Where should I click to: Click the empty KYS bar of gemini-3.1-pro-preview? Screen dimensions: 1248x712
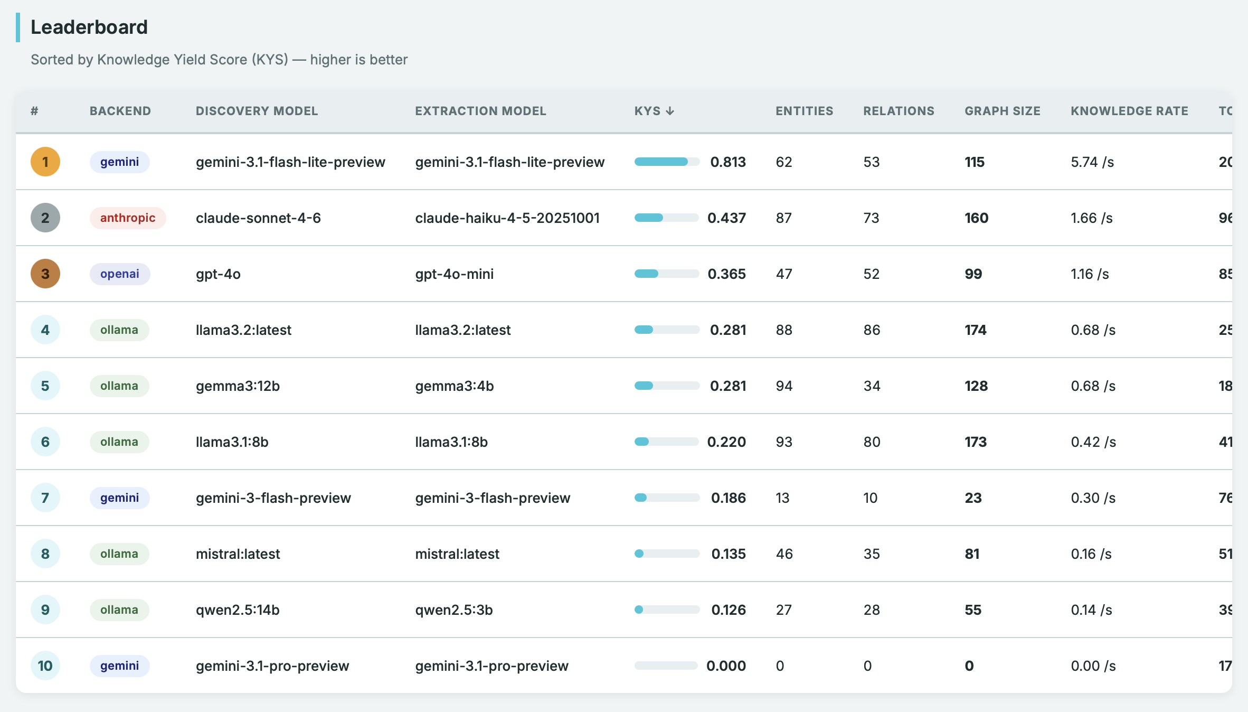pos(666,666)
